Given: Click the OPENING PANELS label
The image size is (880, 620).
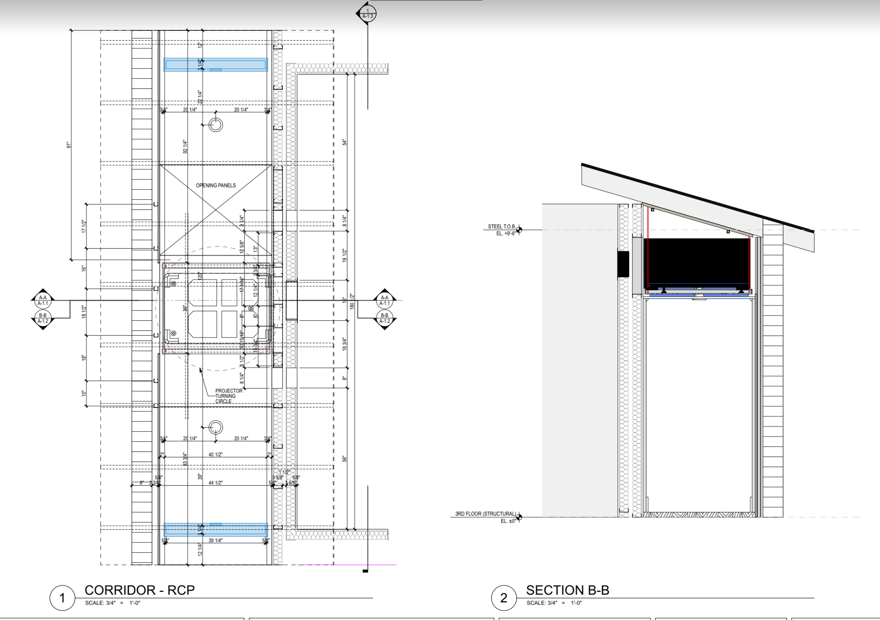Looking at the screenshot, I should (x=216, y=185).
